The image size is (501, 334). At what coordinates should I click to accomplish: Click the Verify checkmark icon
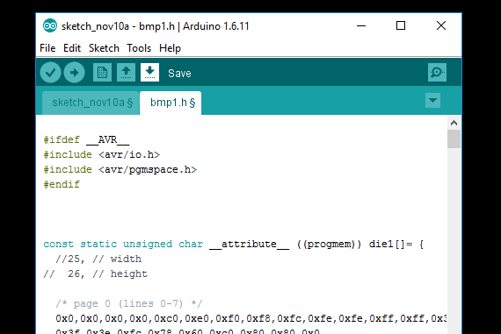click(x=50, y=73)
